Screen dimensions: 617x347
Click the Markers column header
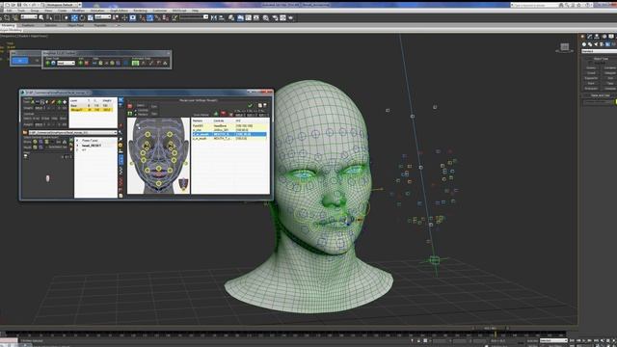tap(198, 120)
